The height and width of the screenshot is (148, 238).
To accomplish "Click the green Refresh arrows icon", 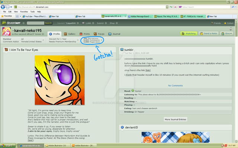I will [x=171, y=7].
